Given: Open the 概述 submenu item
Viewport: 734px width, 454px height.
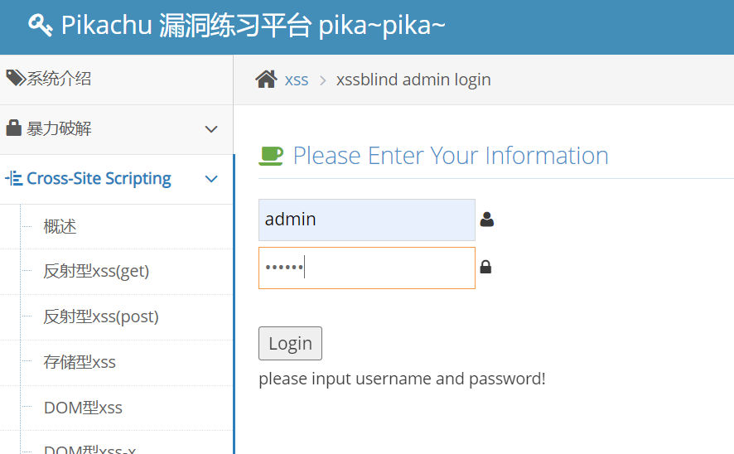Looking at the screenshot, I should [60, 226].
